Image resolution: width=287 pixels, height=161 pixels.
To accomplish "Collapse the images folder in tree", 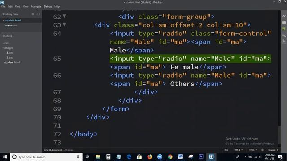I will pos(8,48).
